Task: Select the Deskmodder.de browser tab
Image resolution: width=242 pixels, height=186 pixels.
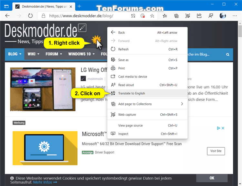Action: 44,6
